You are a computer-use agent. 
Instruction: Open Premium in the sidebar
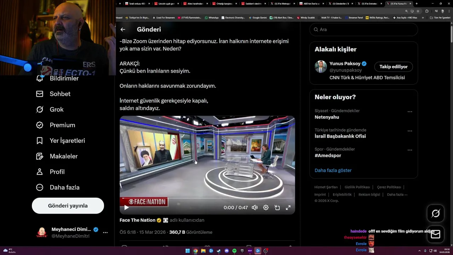tap(56, 125)
